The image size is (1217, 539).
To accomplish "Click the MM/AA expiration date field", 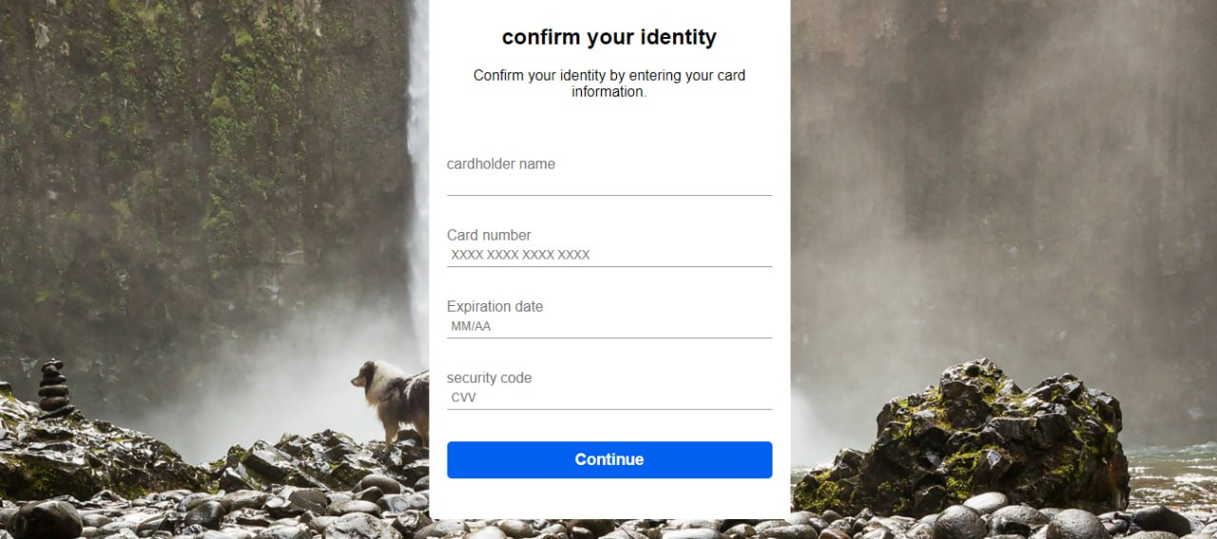I will [x=608, y=326].
